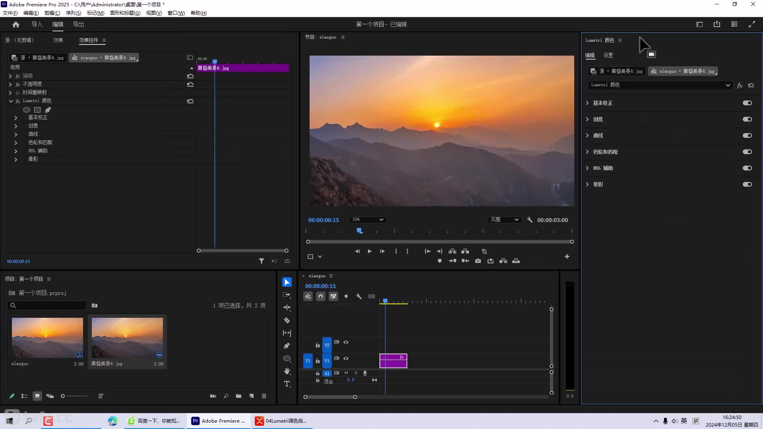Create rectangle mask under Lumetri effect
Image resolution: width=763 pixels, height=429 pixels.
click(37, 110)
